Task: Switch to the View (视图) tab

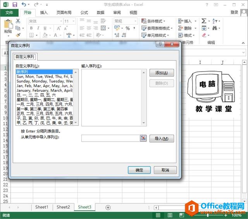Action: click(x=133, y=13)
